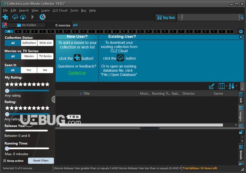
Task: Open the Details side tab
Action: 241,153
